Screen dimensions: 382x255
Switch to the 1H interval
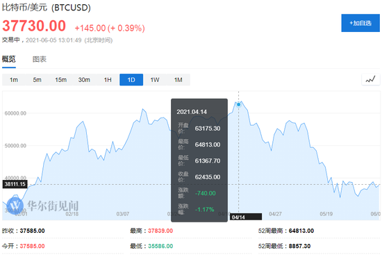(108, 80)
